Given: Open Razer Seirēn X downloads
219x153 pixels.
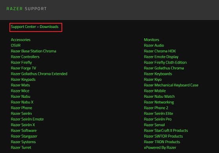Looking at the screenshot, I should click(23, 125).
